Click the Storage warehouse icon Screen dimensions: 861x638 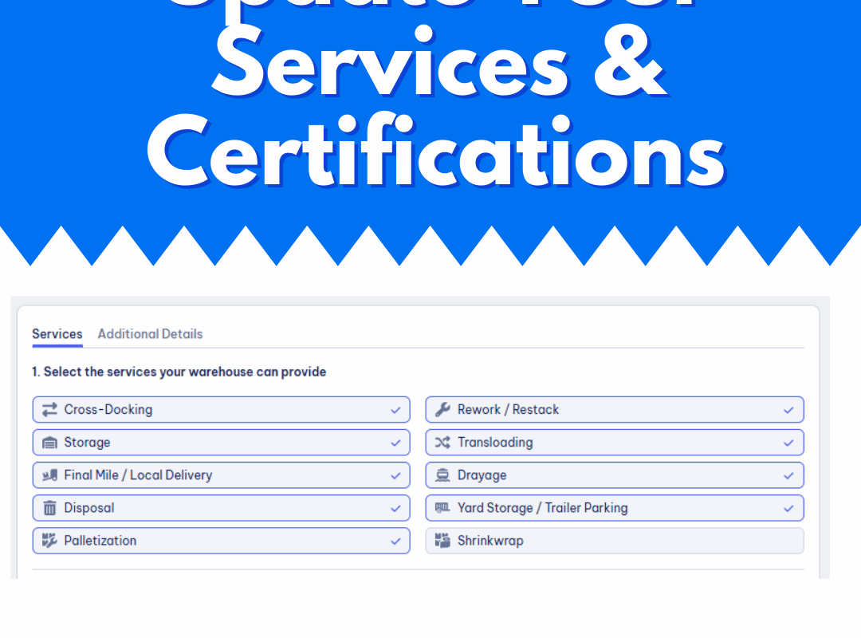[x=49, y=443]
